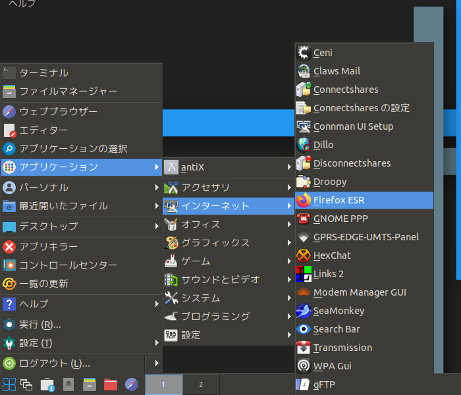461x395 pixels.
Task: Open the 設定 (T) submenu
Action: pyautogui.click(x=82, y=343)
